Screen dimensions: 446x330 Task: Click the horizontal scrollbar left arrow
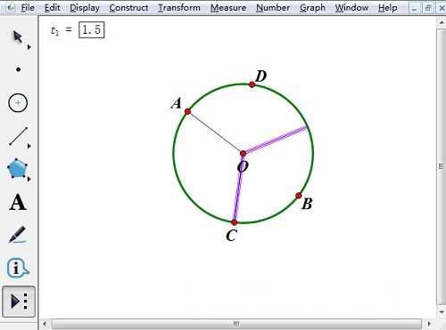pyautogui.click(x=45, y=324)
